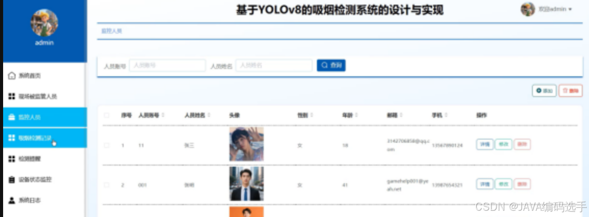
Task: Open the 吸烟检测记录 menu item
Action: click(x=45, y=138)
